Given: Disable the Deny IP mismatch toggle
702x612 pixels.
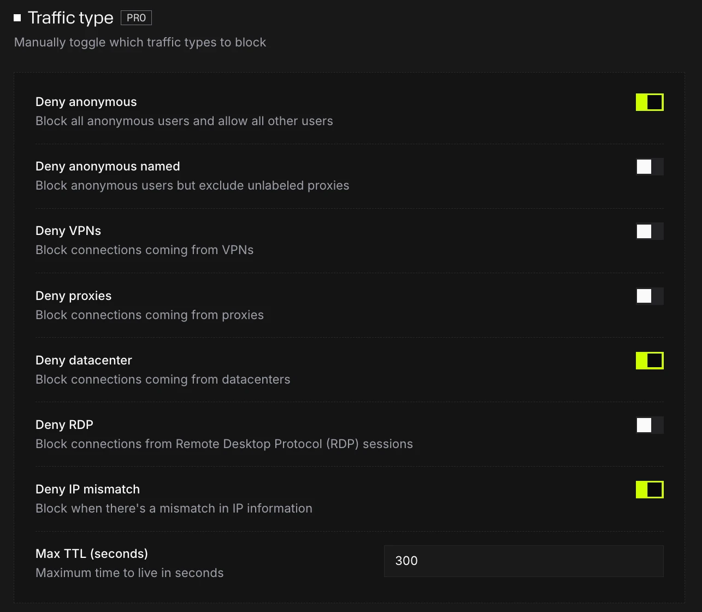Looking at the screenshot, I should tap(650, 490).
